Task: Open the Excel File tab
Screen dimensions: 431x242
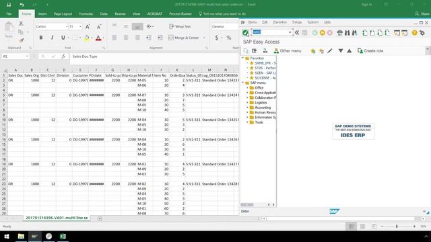Action: pos(9,13)
